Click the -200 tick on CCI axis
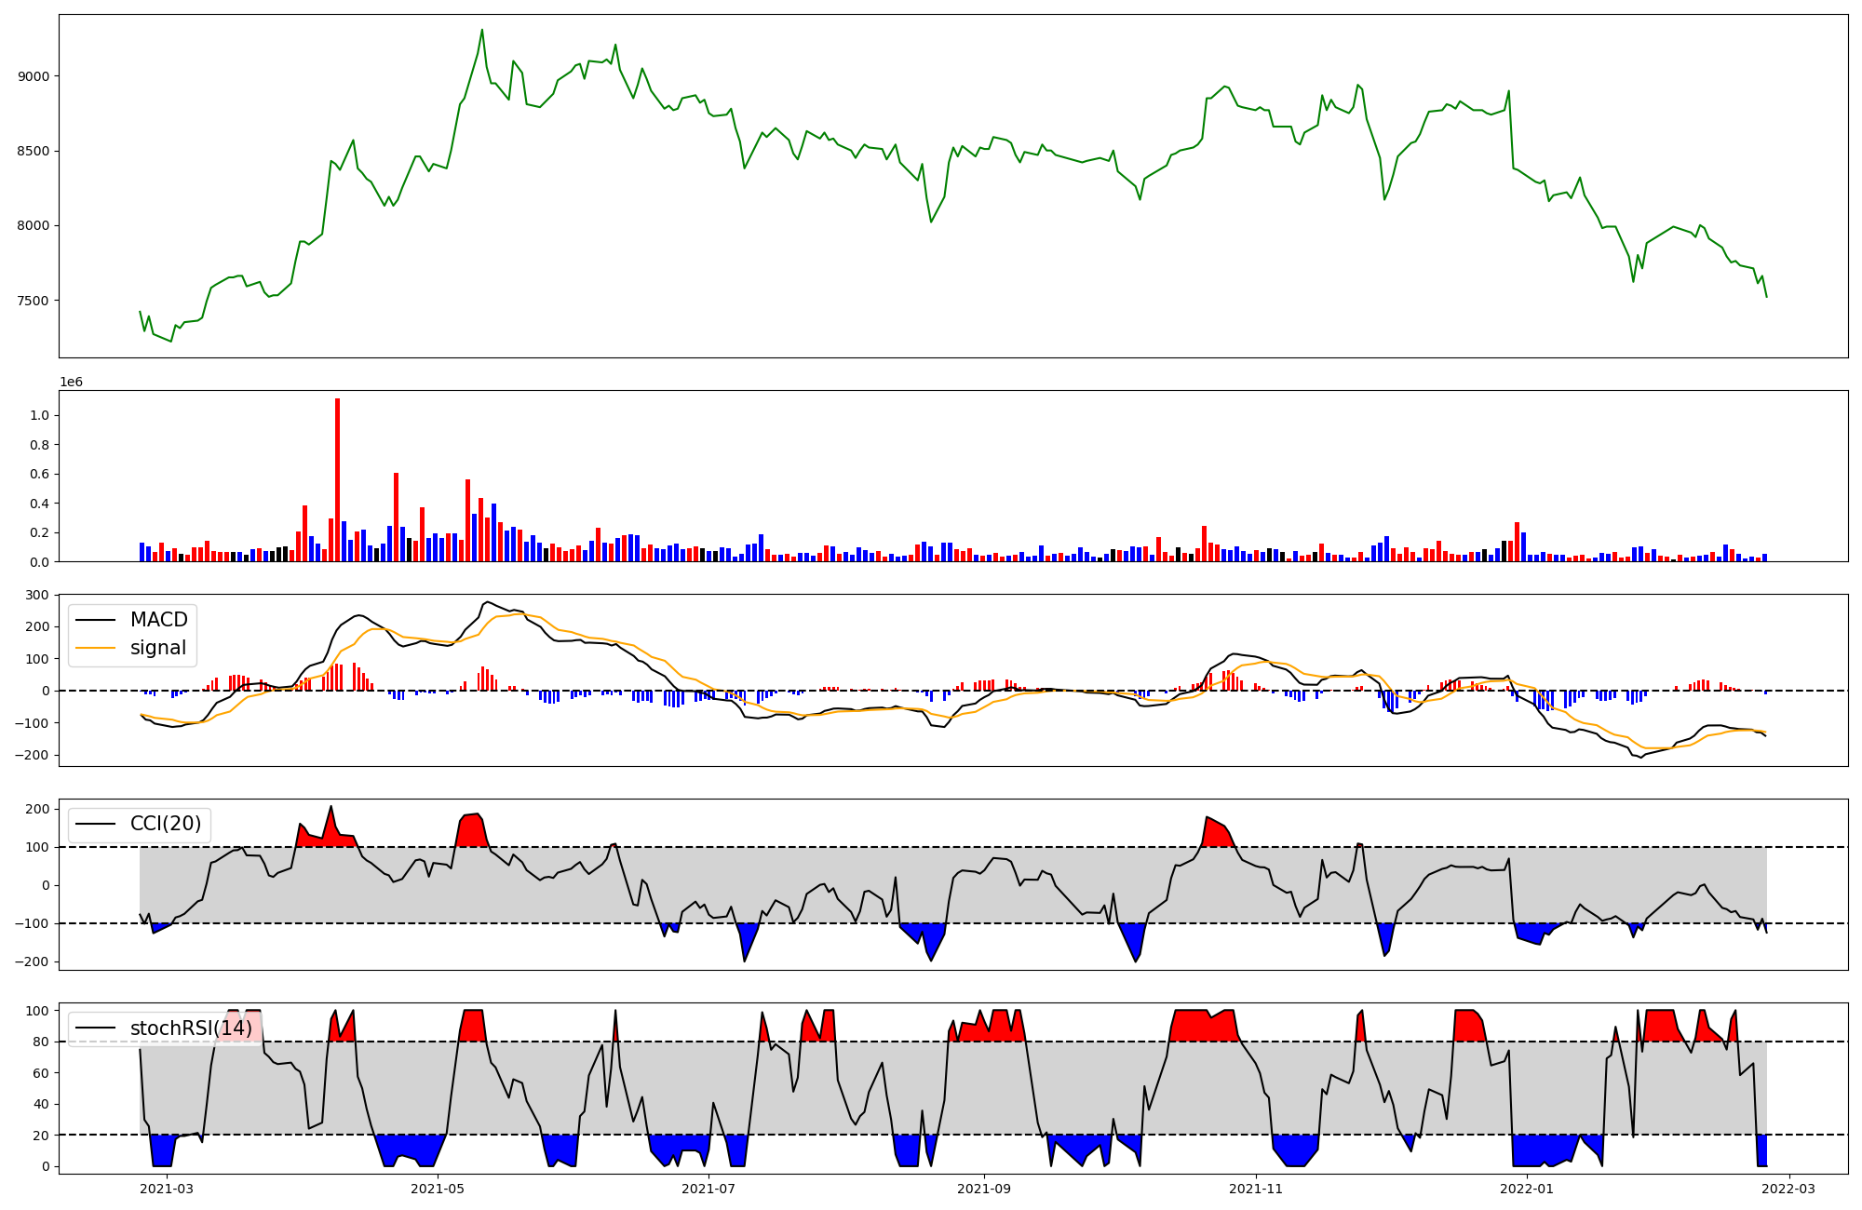 point(32,961)
